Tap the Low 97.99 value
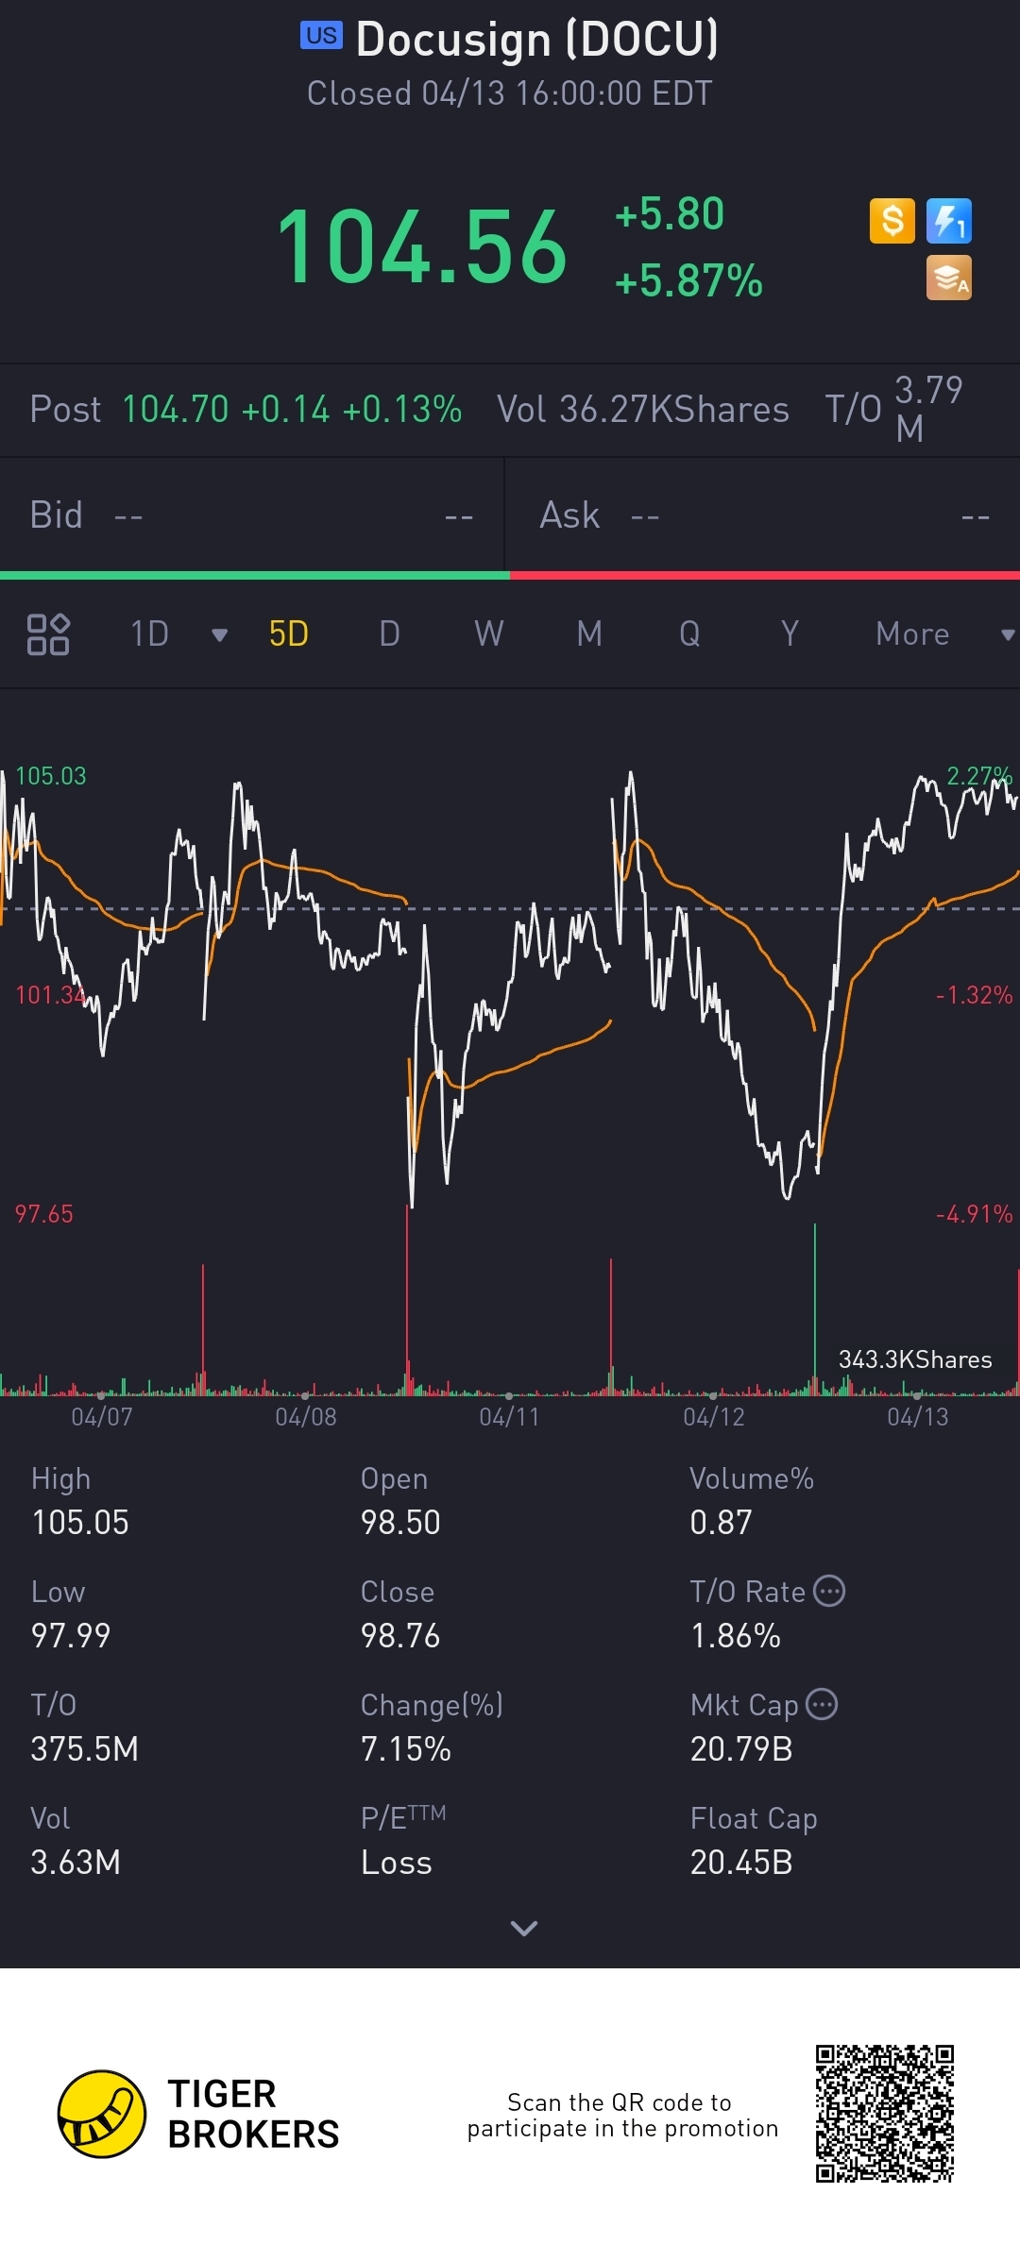Image resolution: width=1020 pixels, height=2261 pixels. coord(71,1636)
